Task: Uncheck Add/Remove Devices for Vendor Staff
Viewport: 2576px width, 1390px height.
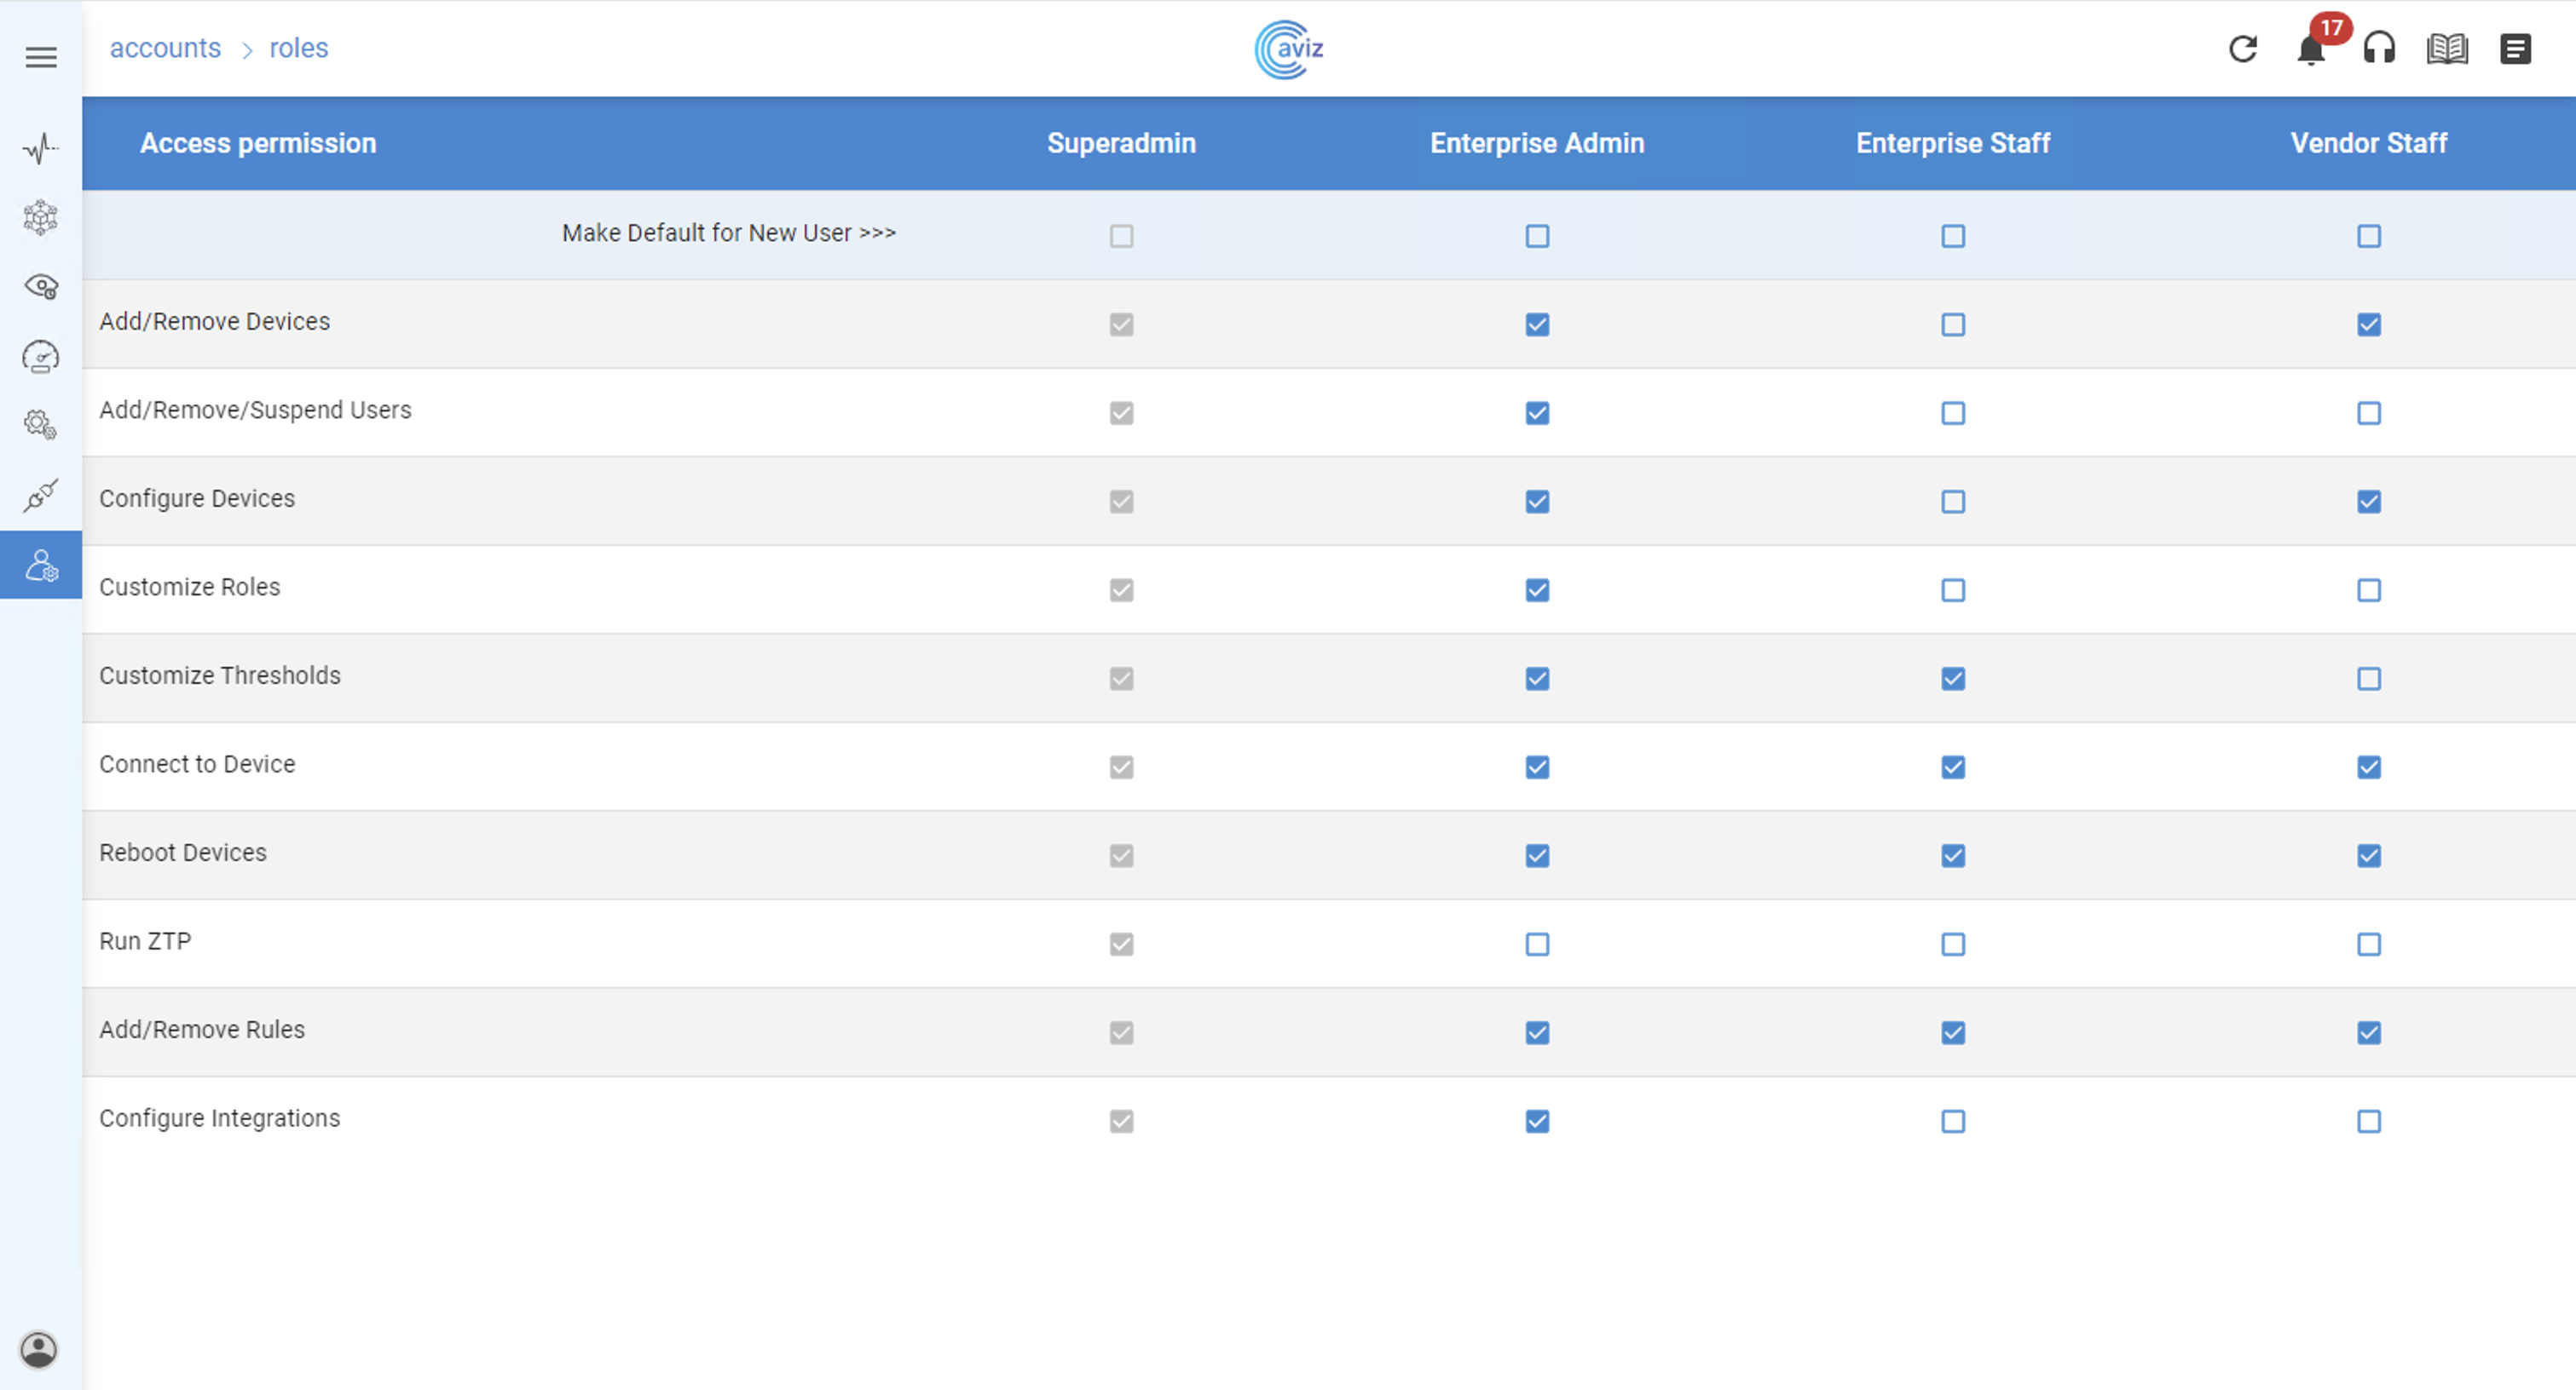Action: [2368, 325]
